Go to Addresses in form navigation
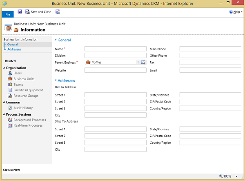 (x=14, y=49)
